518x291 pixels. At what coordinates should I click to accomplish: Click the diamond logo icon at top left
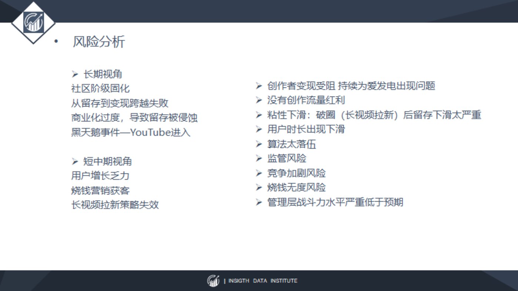coord(33,22)
